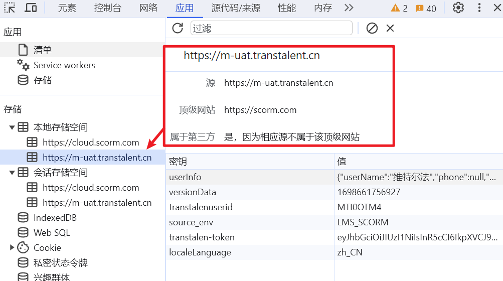Select the source_env key cell
Viewport: 503px width, 281px height.
click(250, 222)
